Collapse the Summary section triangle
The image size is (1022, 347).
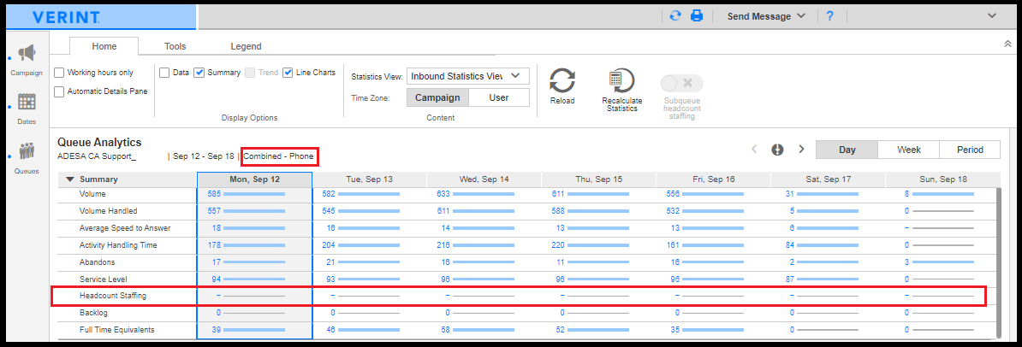[x=70, y=179]
